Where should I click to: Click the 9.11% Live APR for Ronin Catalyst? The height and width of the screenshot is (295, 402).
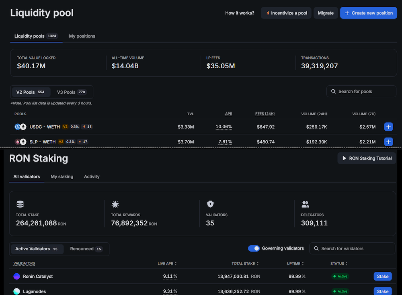pos(170,276)
